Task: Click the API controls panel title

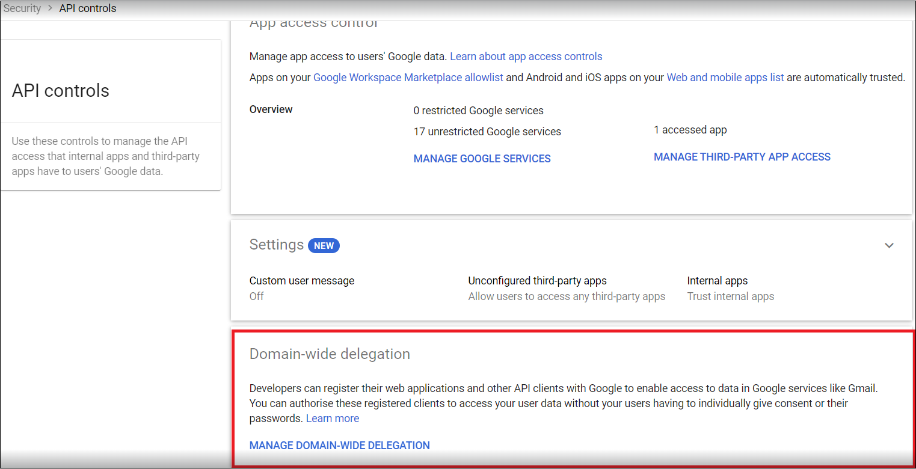Action: (61, 91)
